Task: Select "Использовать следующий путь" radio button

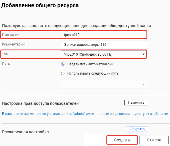Action: pyautogui.click(x=63, y=73)
